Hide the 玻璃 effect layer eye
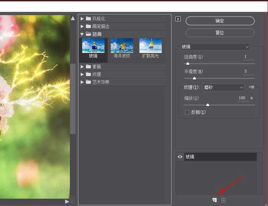This screenshot has width=268, height=206. [x=180, y=157]
